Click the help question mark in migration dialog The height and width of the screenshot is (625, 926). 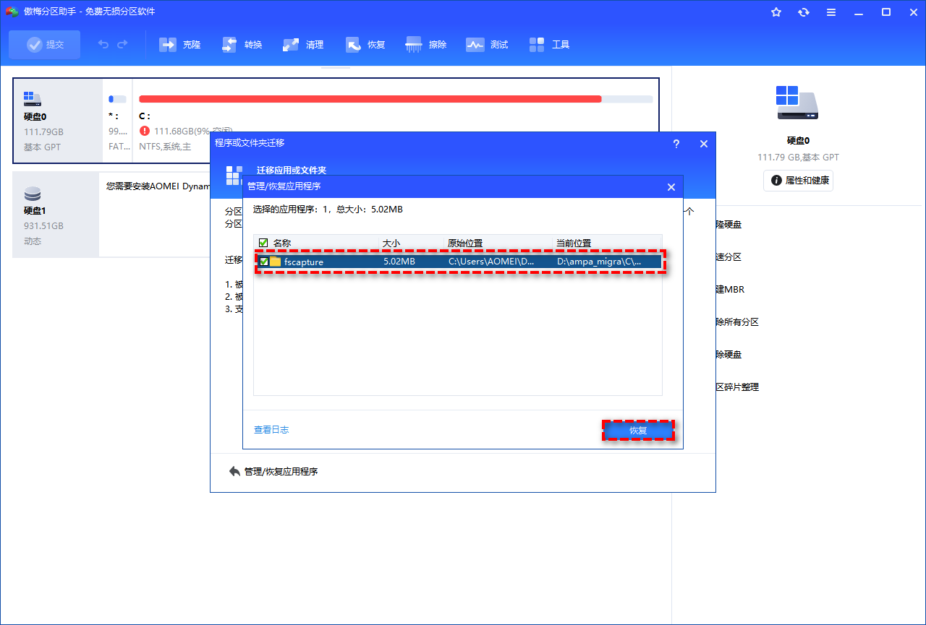point(676,144)
